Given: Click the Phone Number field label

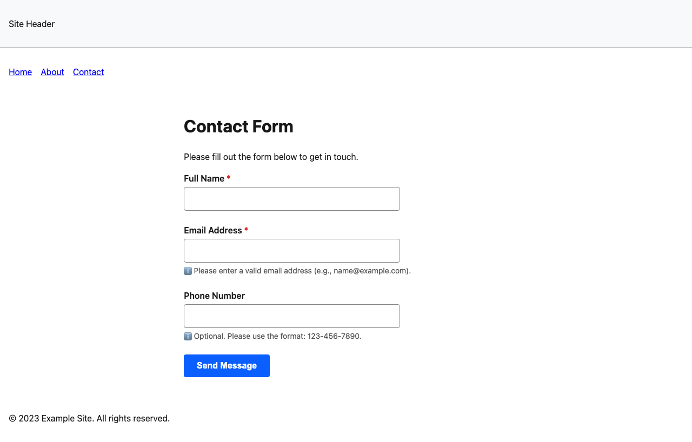Looking at the screenshot, I should click(x=213, y=296).
